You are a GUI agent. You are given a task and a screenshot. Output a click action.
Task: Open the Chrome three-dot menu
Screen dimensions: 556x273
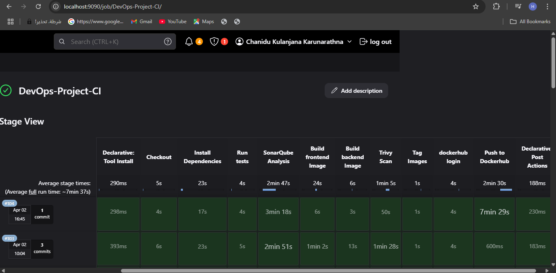(547, 7)
